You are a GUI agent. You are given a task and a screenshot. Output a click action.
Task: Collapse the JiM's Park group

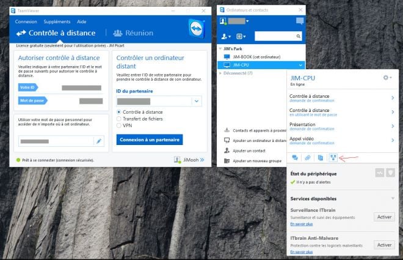tap(220, 49)
